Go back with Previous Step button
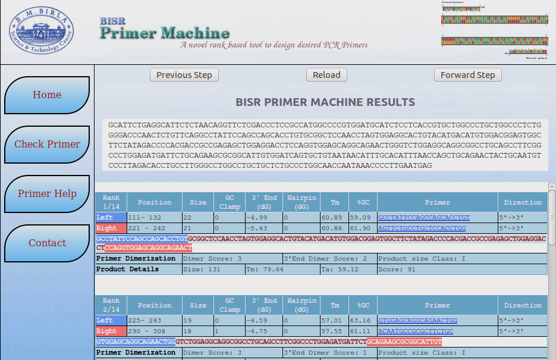The width and height of the screenshot is (556, 360). 184,75
